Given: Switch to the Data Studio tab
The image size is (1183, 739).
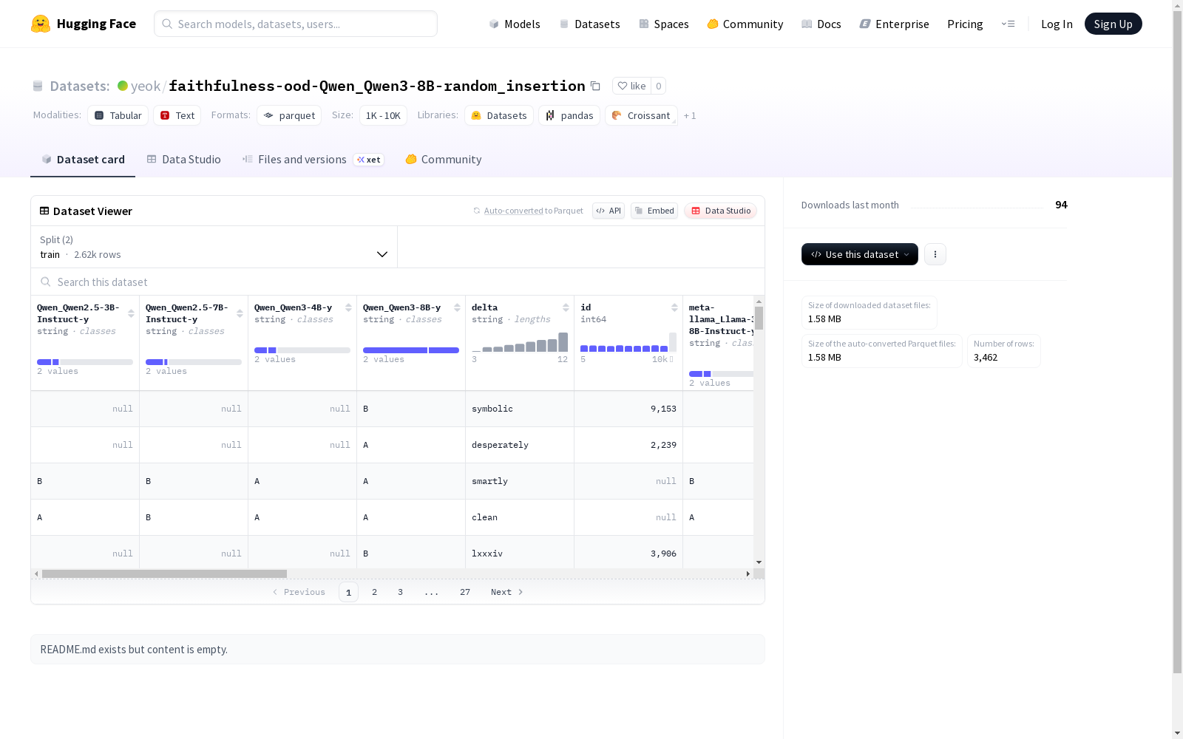Looking at the screenshot, I should 183,159.
